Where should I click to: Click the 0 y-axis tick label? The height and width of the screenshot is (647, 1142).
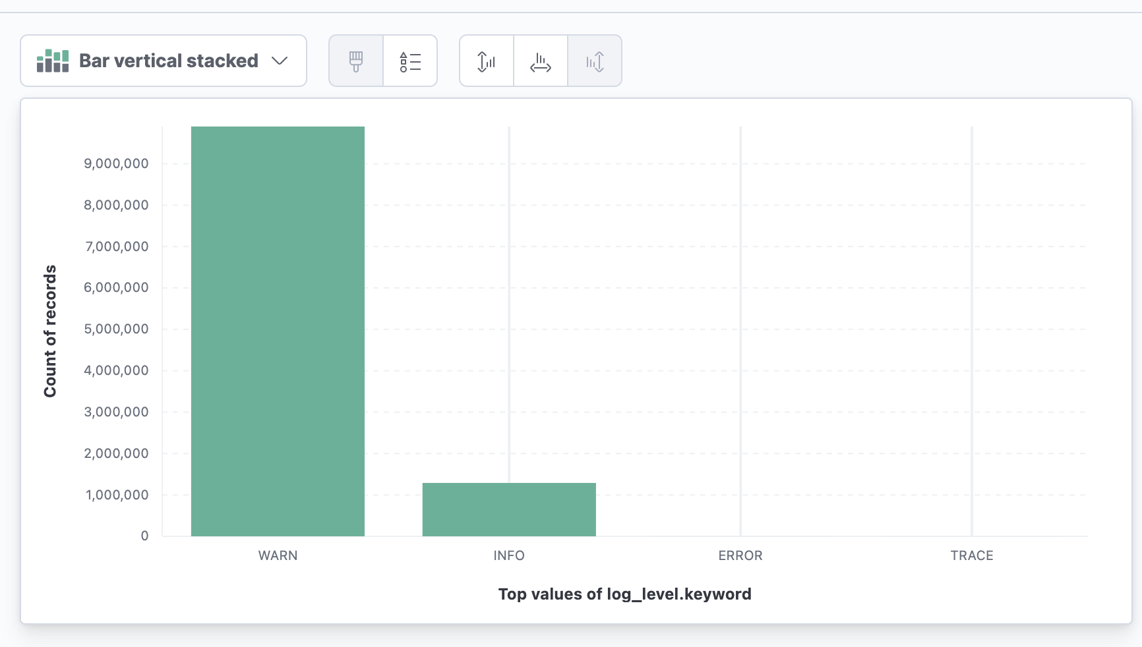tap(144, 536)
